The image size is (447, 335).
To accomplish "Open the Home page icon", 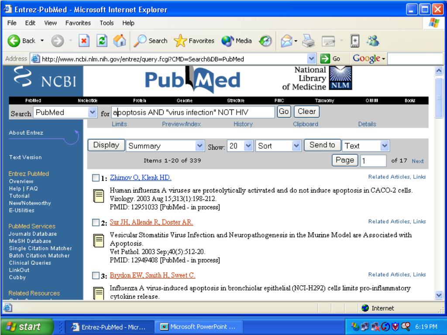I will coord(120,41).
